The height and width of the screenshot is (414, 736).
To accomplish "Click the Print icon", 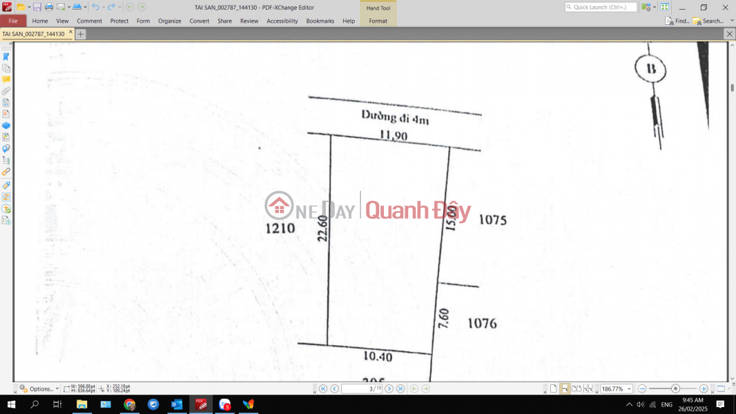I will [x=49, y=6].
